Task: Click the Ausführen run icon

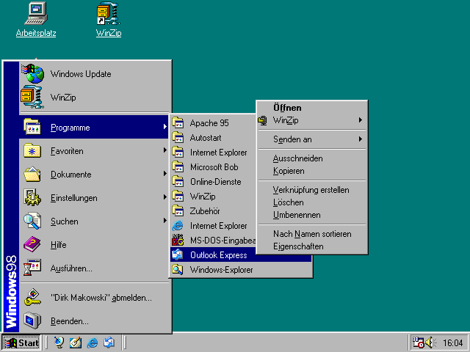Action: point(32,268)
